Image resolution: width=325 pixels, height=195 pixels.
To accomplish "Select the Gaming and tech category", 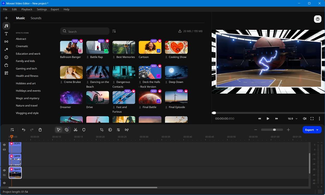I will click(27, 69).
